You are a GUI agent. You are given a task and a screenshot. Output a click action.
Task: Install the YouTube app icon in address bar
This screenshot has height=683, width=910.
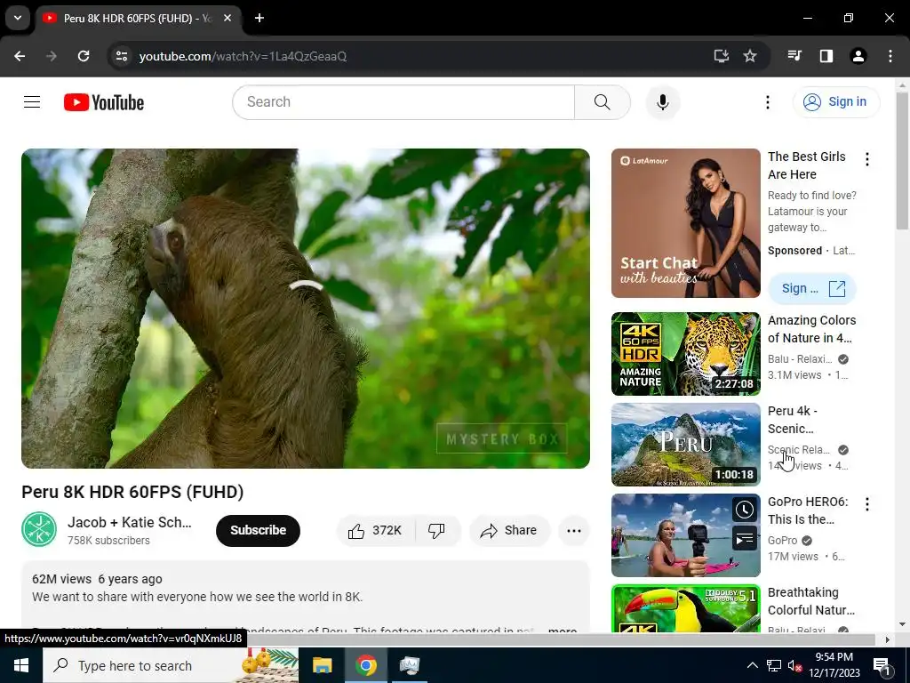point(722,56)
